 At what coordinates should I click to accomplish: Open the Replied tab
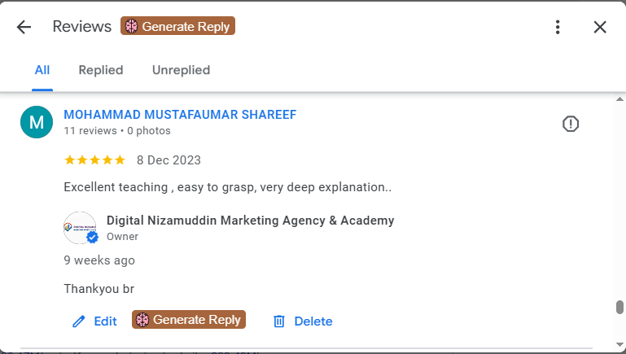tap(101, 70)
